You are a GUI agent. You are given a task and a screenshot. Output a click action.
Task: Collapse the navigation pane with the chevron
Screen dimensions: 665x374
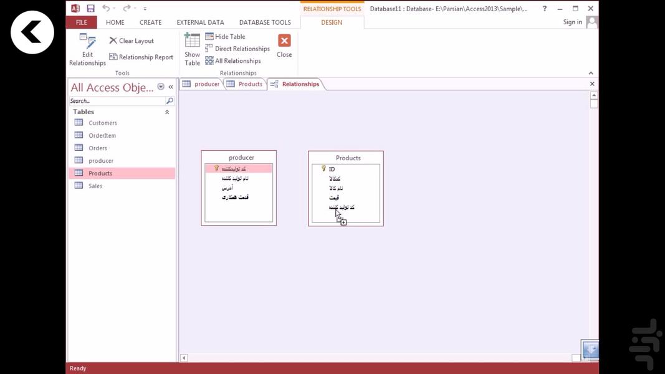(170, 87)
